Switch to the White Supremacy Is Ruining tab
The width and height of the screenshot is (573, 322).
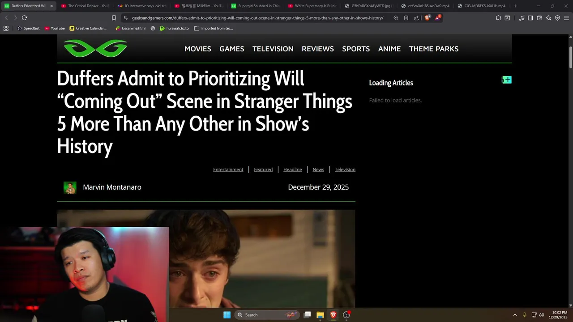[x=312, y=6]
